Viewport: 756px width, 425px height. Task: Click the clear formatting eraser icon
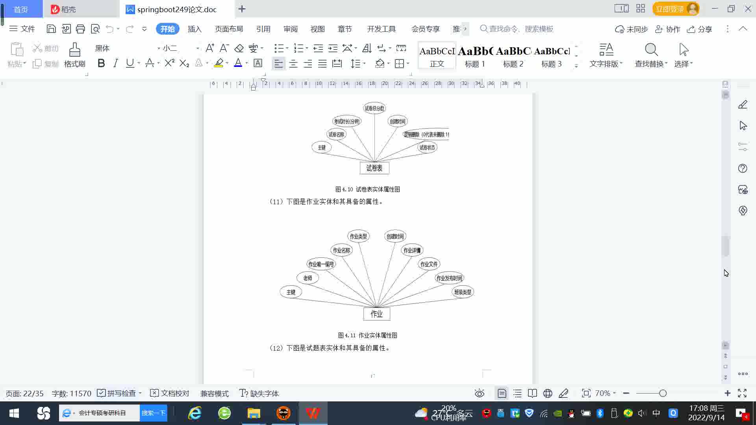coord(239,48)
